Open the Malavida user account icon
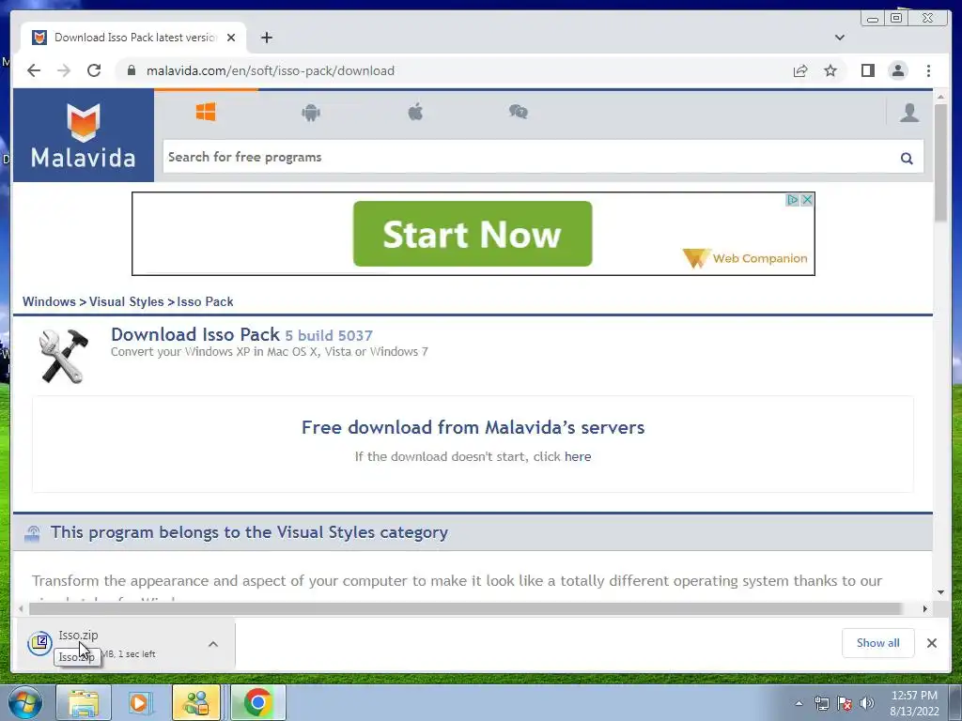The width and height of the screenshot is (962, 721). (x=909, y=113)
